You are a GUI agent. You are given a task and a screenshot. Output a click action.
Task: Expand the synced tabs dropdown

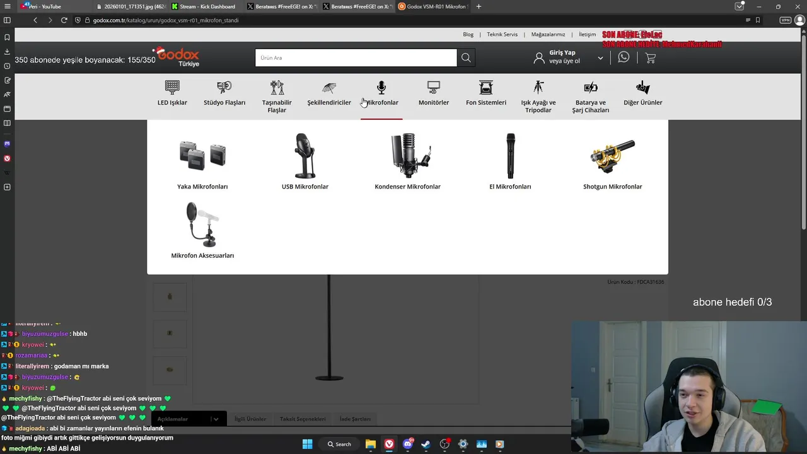click(x=740, y=6)
